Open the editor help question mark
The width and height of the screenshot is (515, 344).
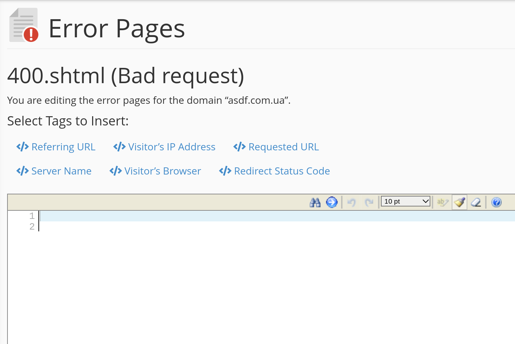pyautogui.click(x=496, y=203)
